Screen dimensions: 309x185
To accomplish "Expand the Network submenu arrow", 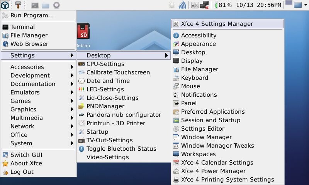I will tap(72, 126).
